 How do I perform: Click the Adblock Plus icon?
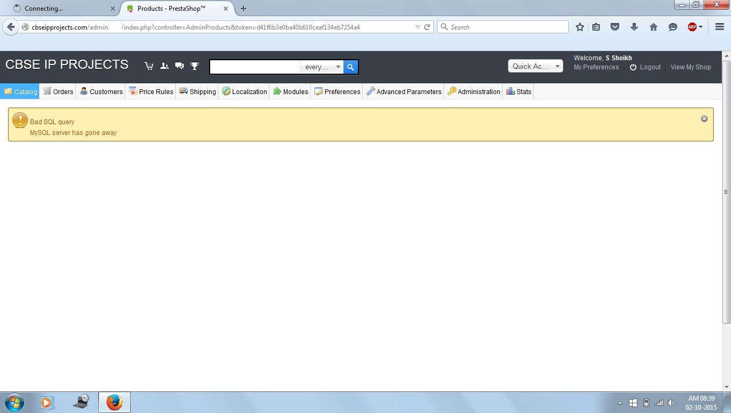[x=692, y=27]
